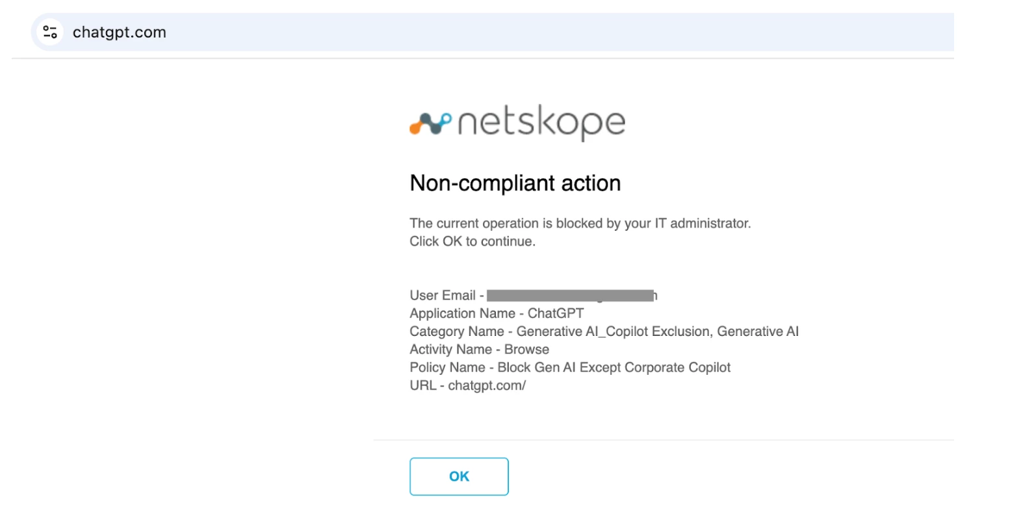Select the chatgpt.com address bar URL
This screenshot has height=512, width=1023.
pyautogui.click(x=120, y=32)
